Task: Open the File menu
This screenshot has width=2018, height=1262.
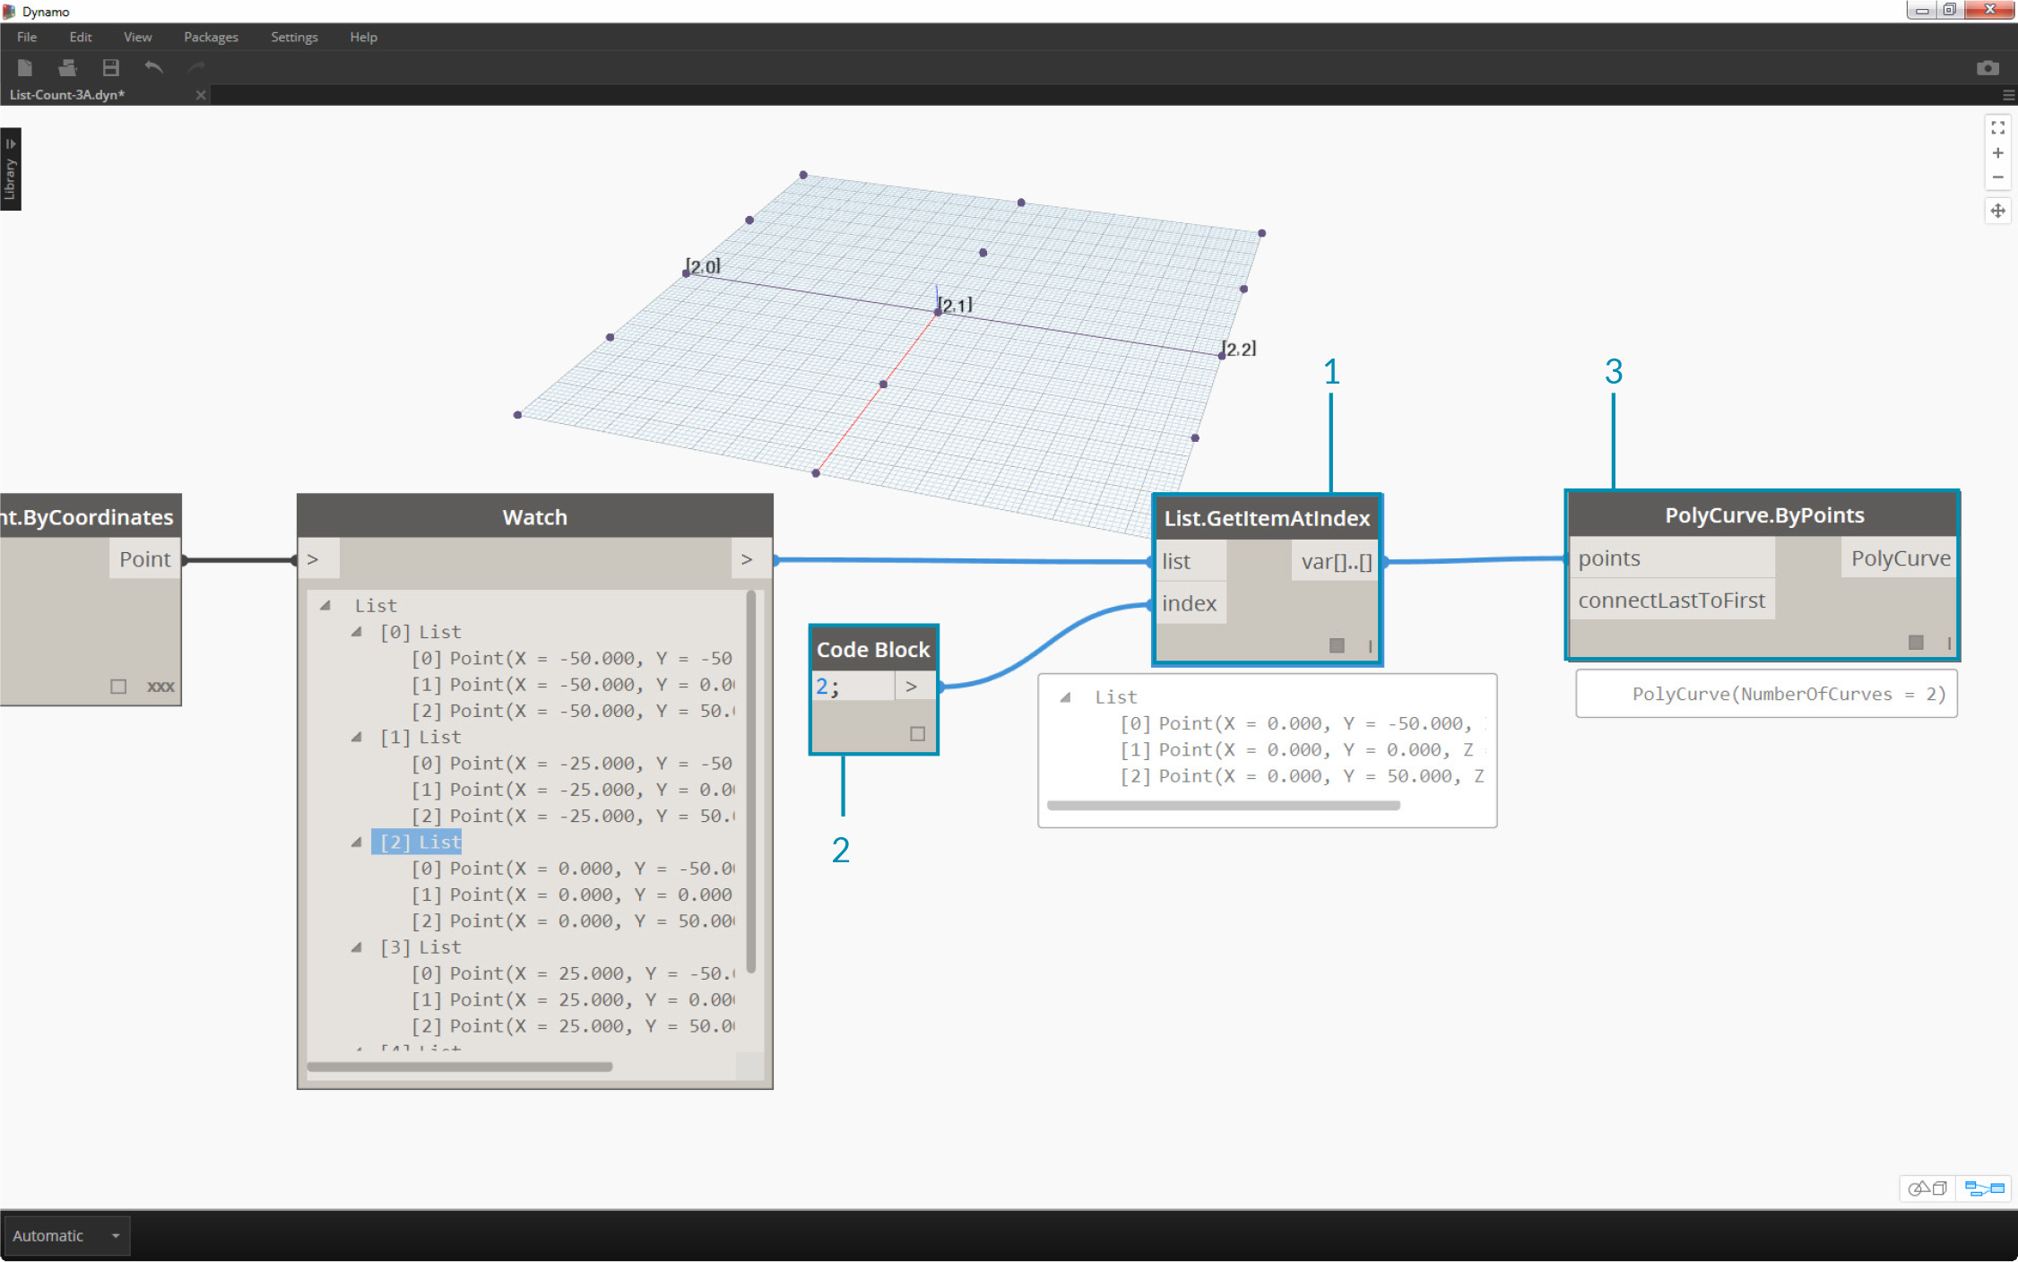Action: point(27,37)
